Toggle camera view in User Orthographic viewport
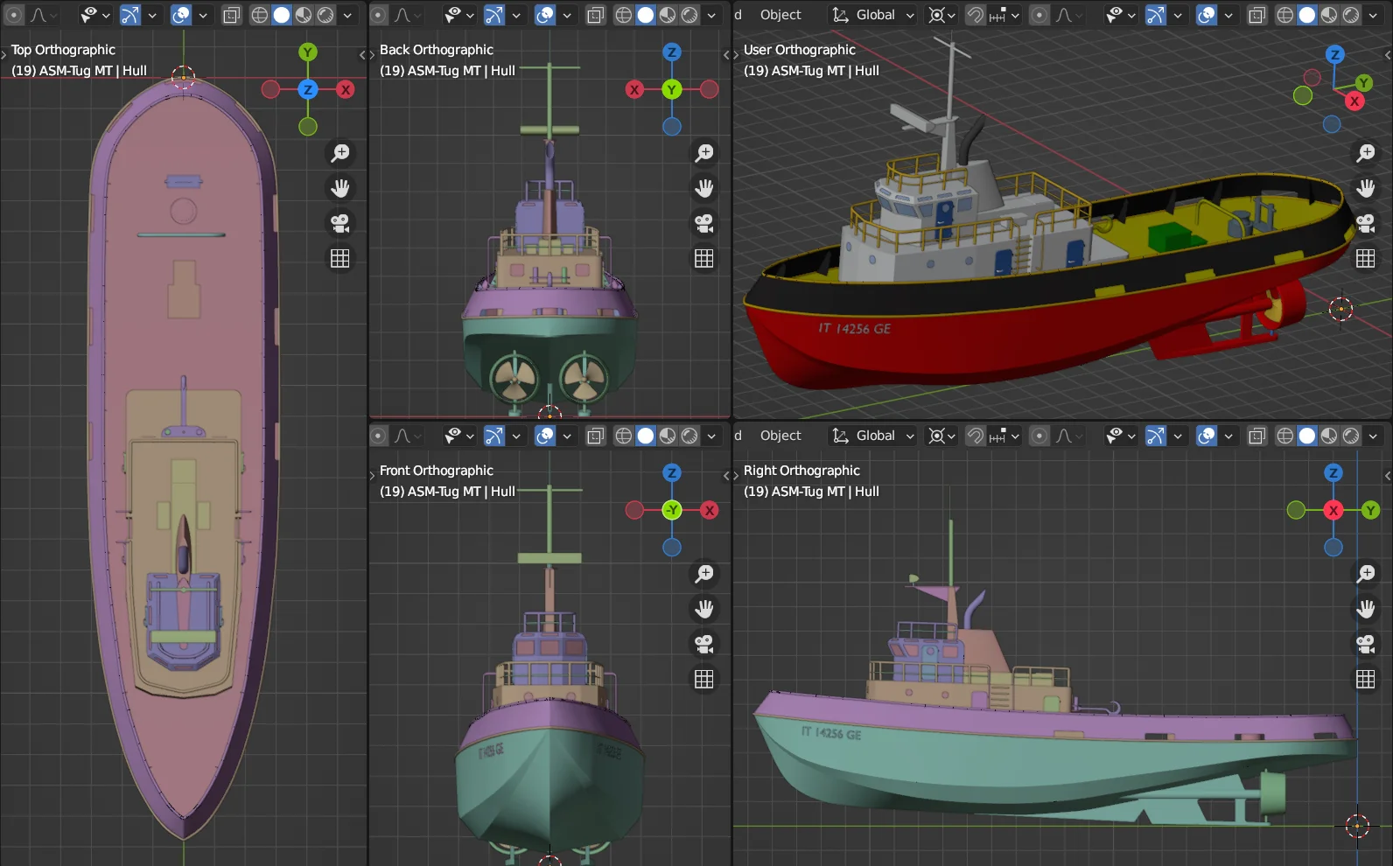This screenshot has width=1393, height=866. click(x=1366, y=223)
